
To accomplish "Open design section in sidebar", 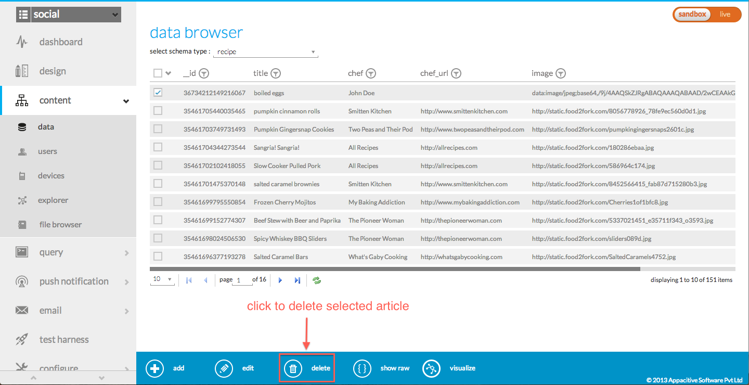I will (x=53, y=71).
